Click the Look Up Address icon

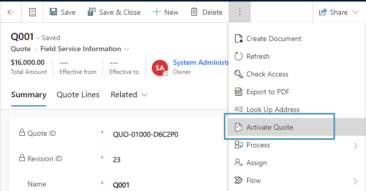pos(239,109)
